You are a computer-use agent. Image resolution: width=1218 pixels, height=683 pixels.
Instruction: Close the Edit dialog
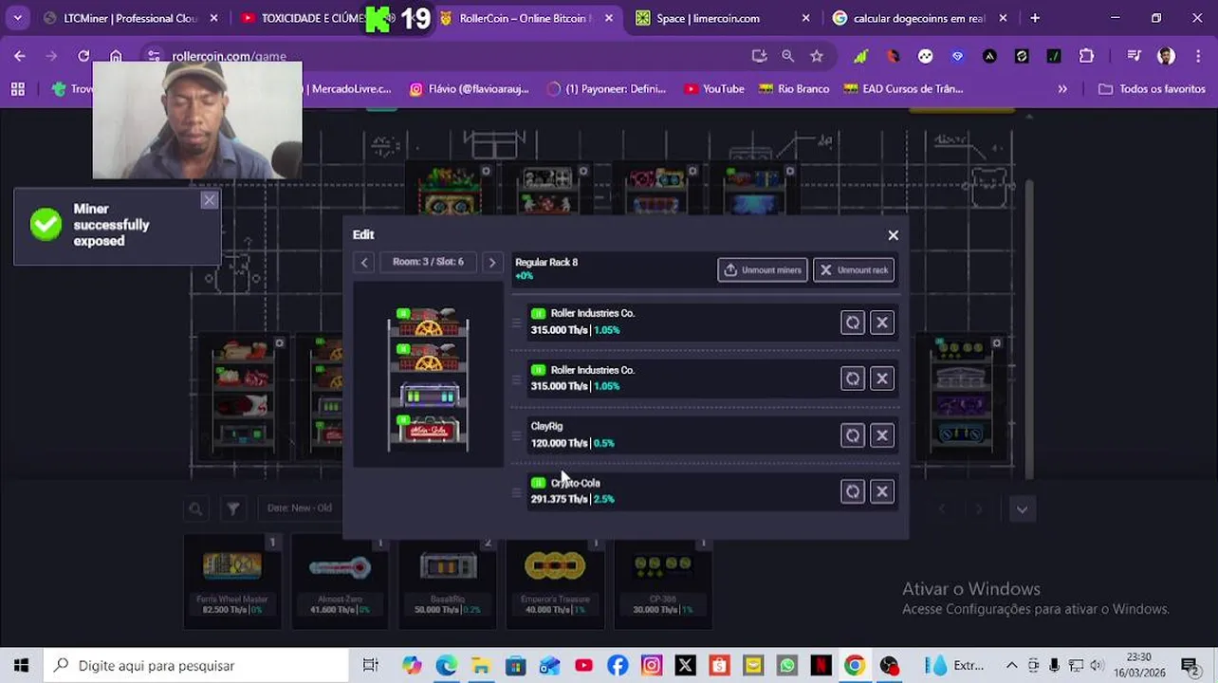(x=893, y=235)
